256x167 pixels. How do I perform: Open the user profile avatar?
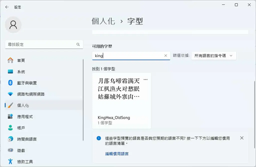tap(13, 25)
